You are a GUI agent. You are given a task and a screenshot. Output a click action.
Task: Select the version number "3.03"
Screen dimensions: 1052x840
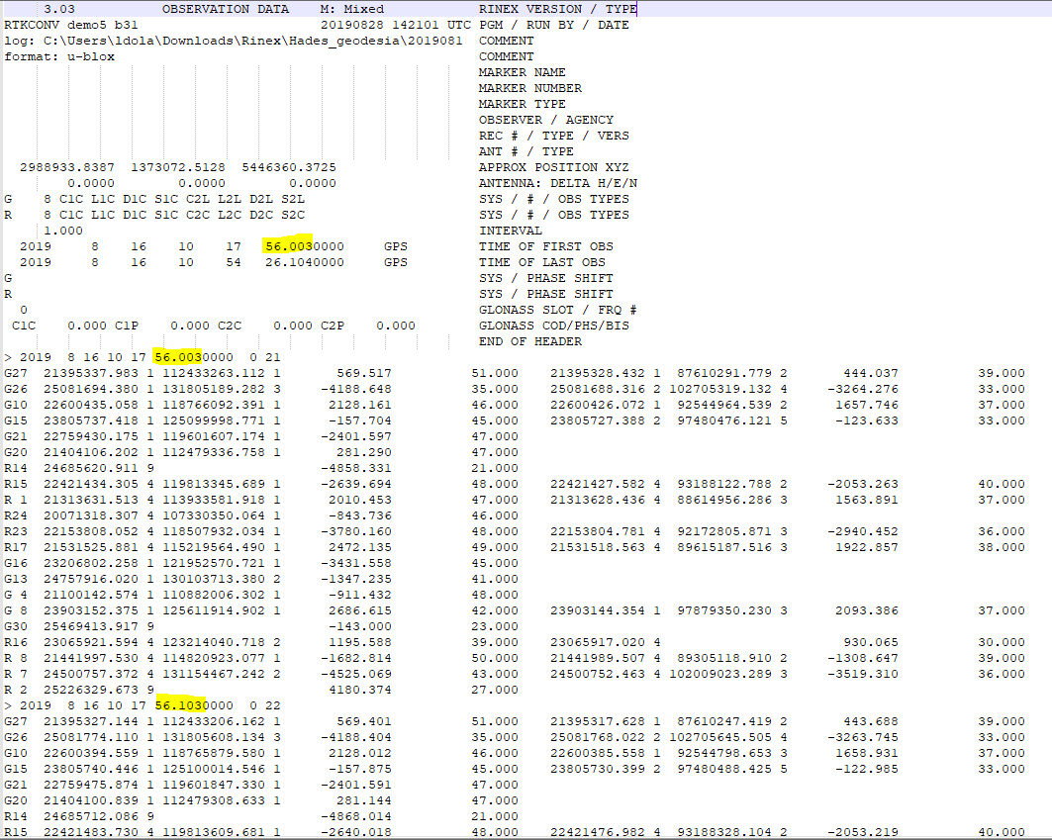(x=59, y=9)
